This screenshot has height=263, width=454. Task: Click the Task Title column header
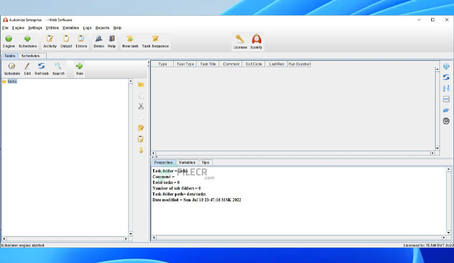pos(208,64)
